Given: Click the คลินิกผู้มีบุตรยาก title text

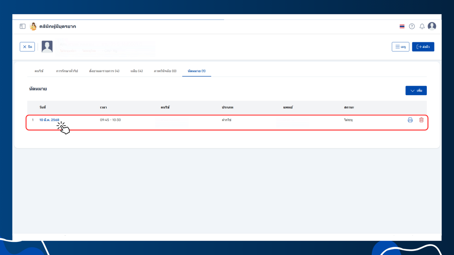Looking at the screenshot, I should click(58, 26).
